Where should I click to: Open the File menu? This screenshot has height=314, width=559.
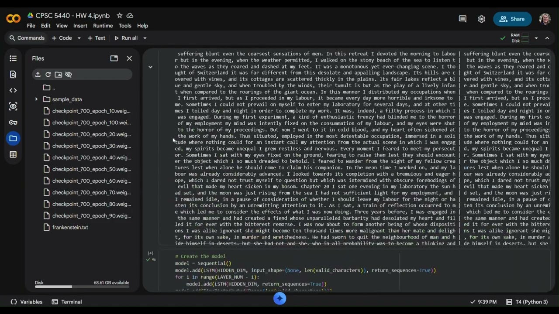(x=31, y=26)
